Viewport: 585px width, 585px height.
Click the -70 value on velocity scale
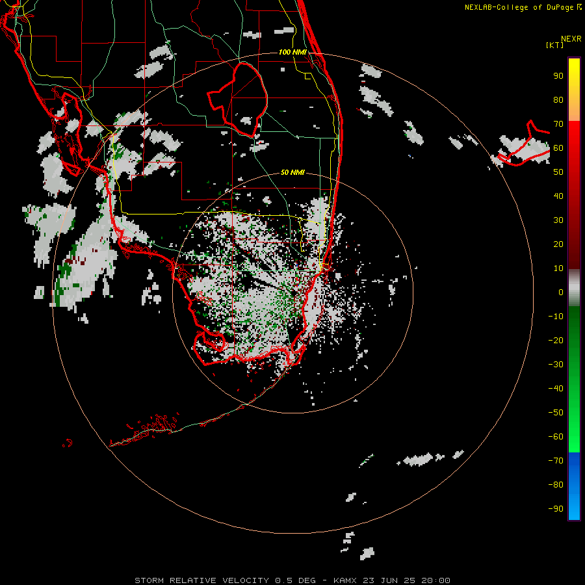pos(556,461)
